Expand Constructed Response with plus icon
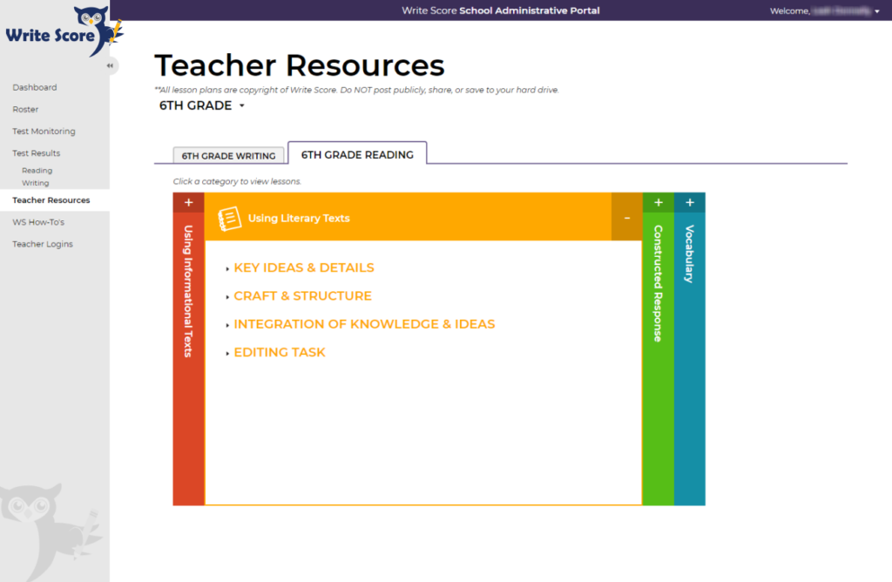 tap(659, 202)
